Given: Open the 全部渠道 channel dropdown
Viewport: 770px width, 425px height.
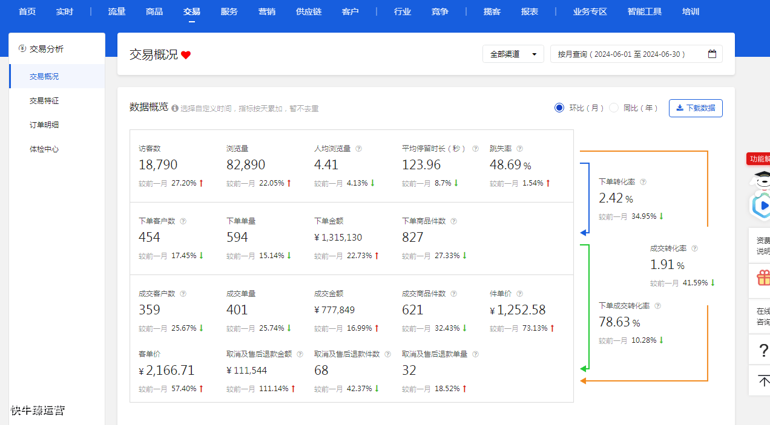Looking at the screenshot, I should (513, 53).
